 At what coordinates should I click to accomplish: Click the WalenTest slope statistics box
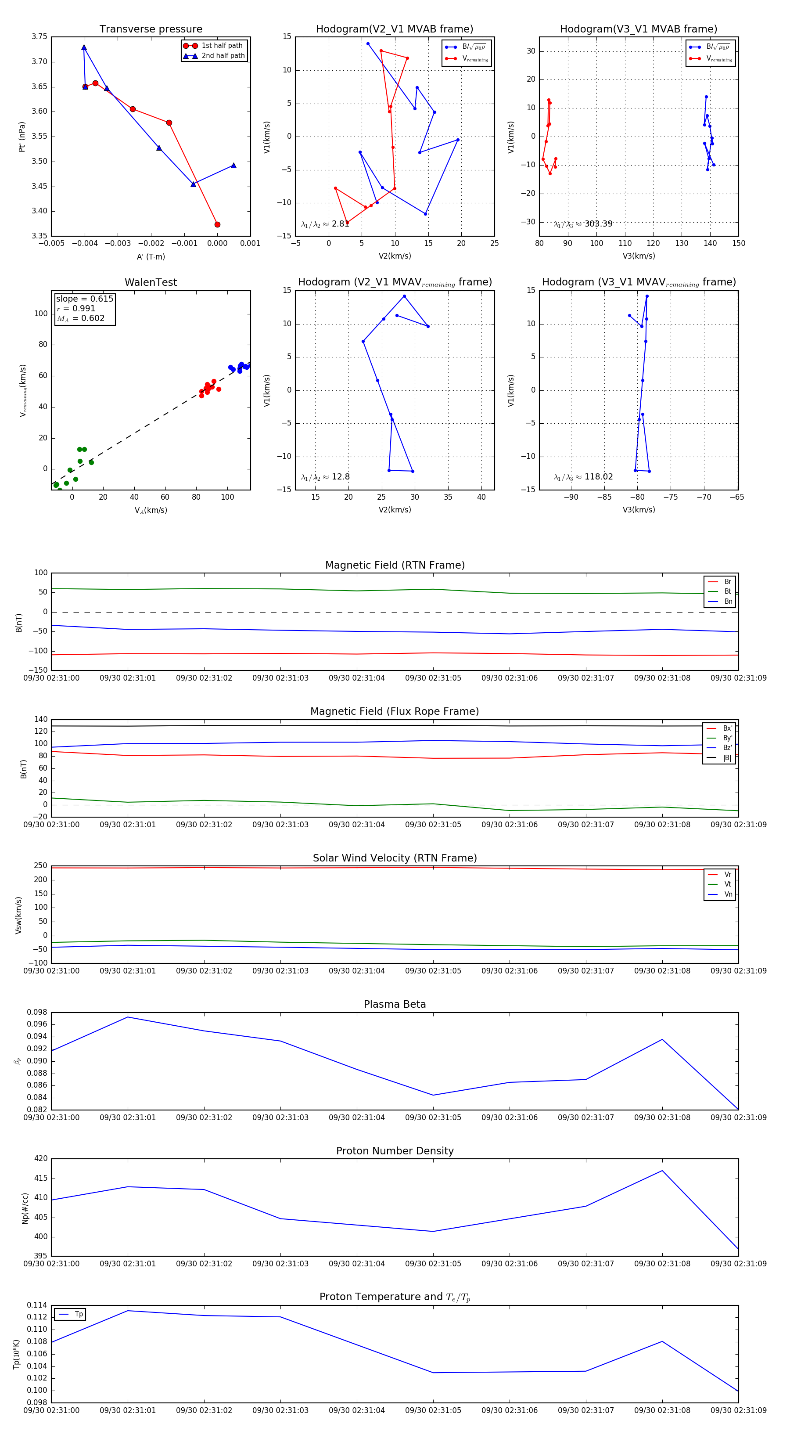(84, 308)
